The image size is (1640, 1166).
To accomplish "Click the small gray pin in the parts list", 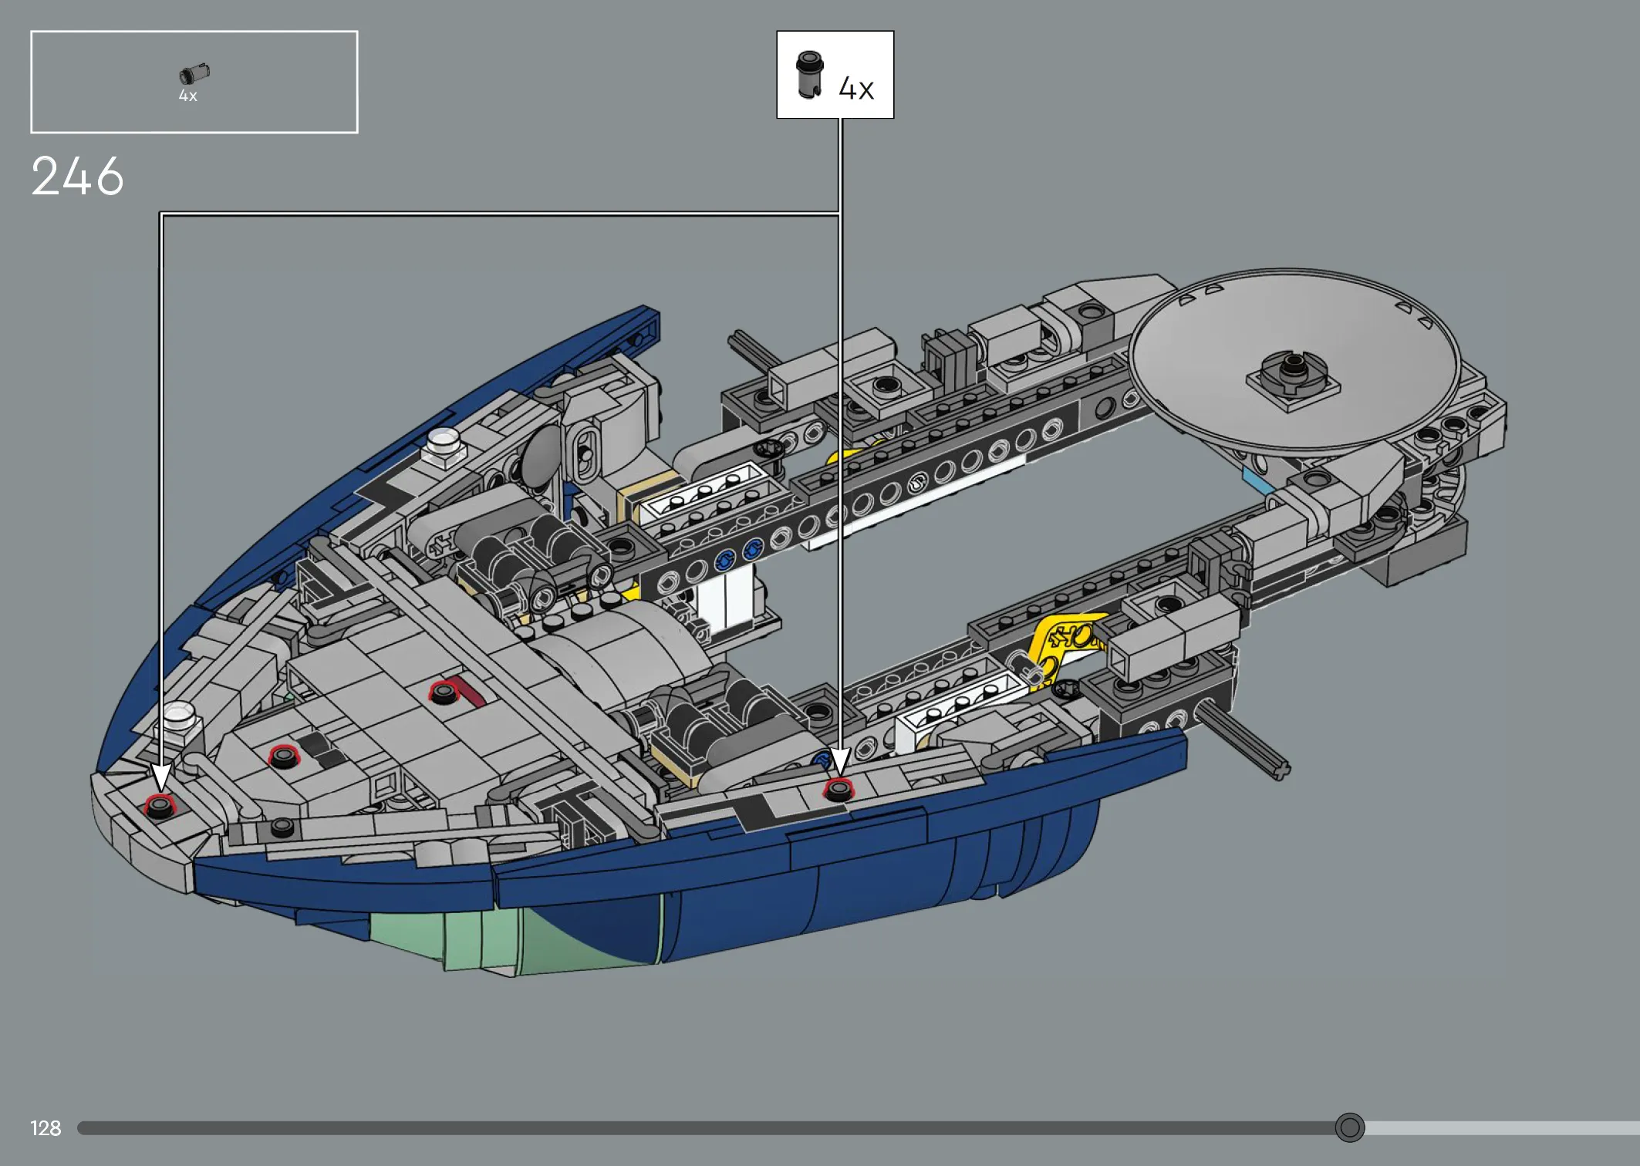I will click(194, 73).
